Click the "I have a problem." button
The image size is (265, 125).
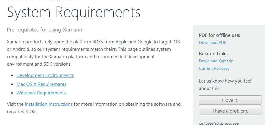point(230,111)
